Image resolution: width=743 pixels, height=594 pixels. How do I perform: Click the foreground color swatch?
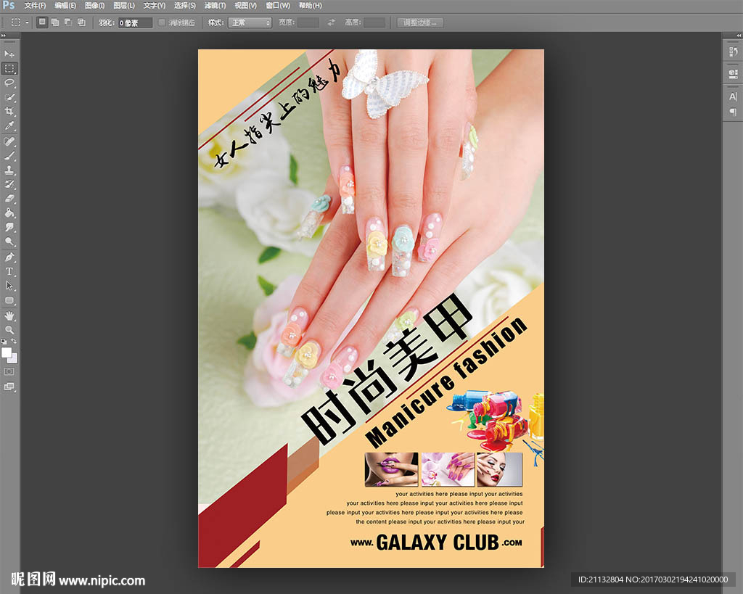pyautogui.click(x=7, y=352)
